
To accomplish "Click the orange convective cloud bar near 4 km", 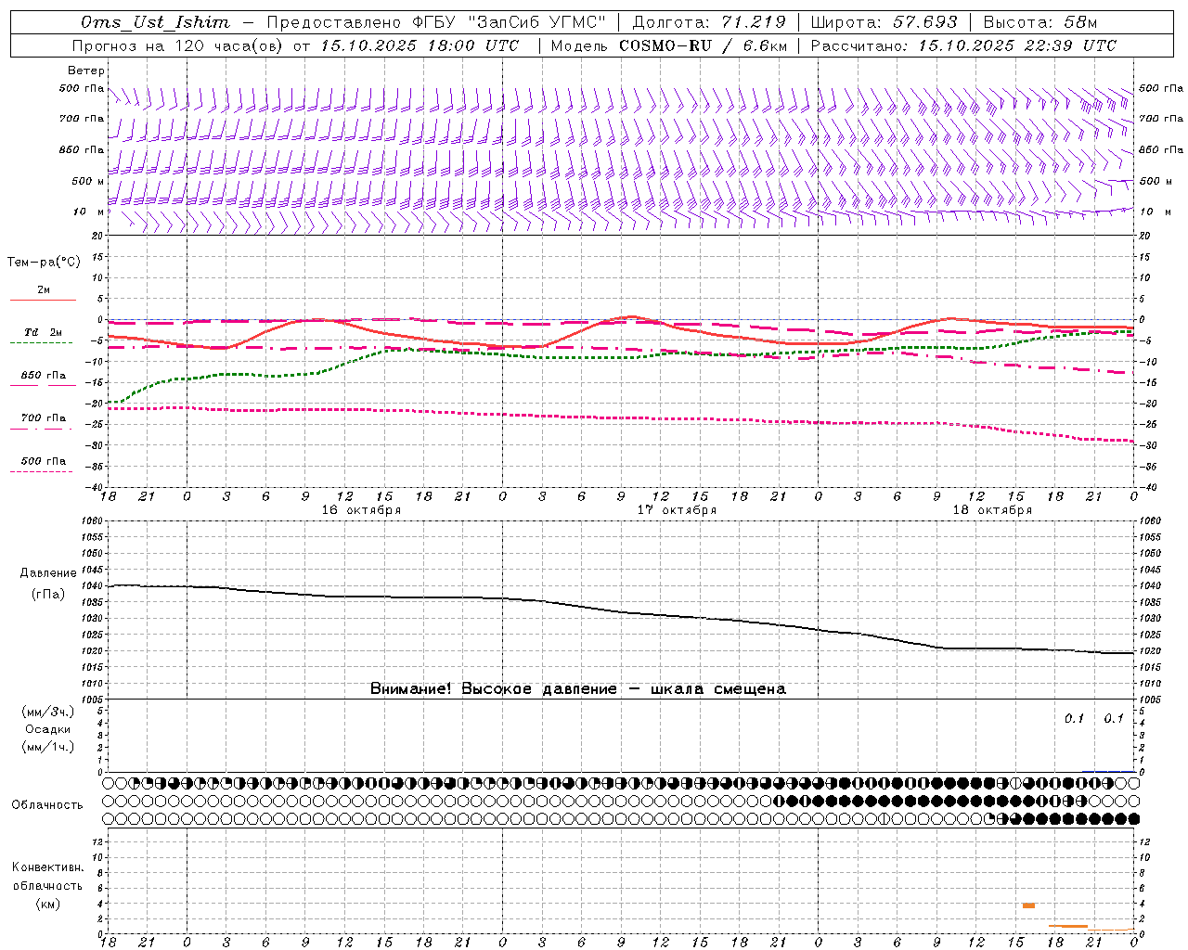I will [1028, 905].
